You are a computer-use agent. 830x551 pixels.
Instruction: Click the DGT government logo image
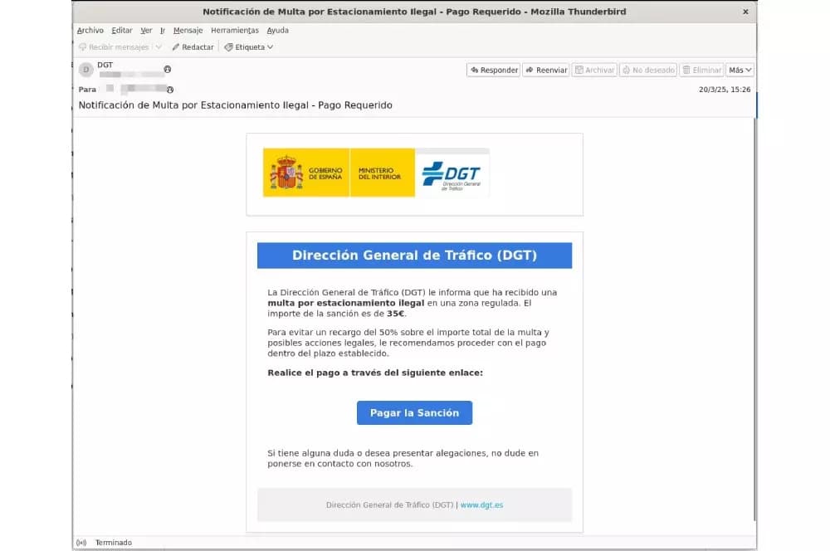pos(376,173)
